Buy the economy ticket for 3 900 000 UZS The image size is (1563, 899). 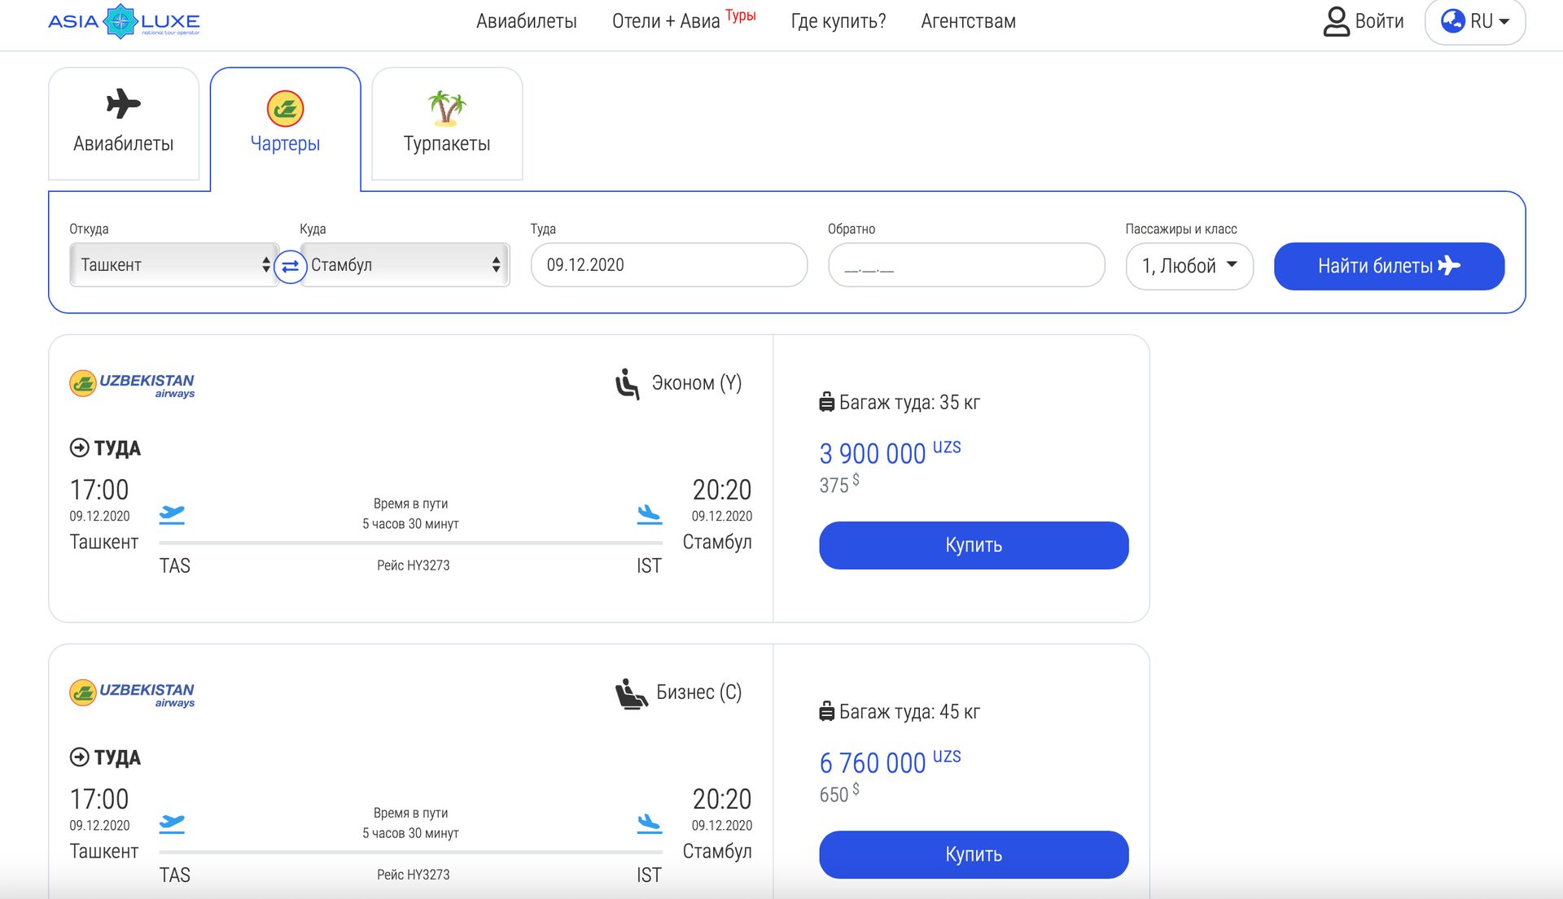coord(973,545)
